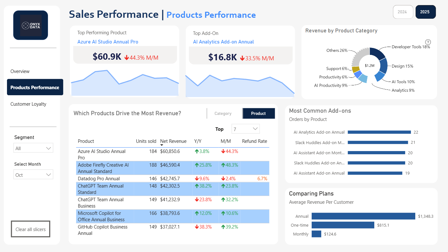
Task: Click green up arrow beside 38.2%
Action: pos(196,186)
